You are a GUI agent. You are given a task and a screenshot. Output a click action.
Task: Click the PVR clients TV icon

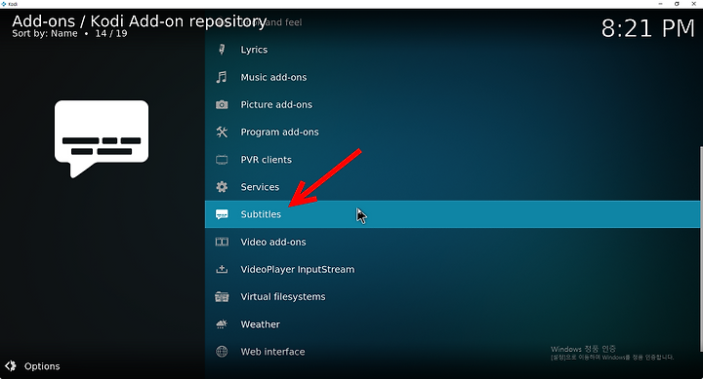pos(222,160)
